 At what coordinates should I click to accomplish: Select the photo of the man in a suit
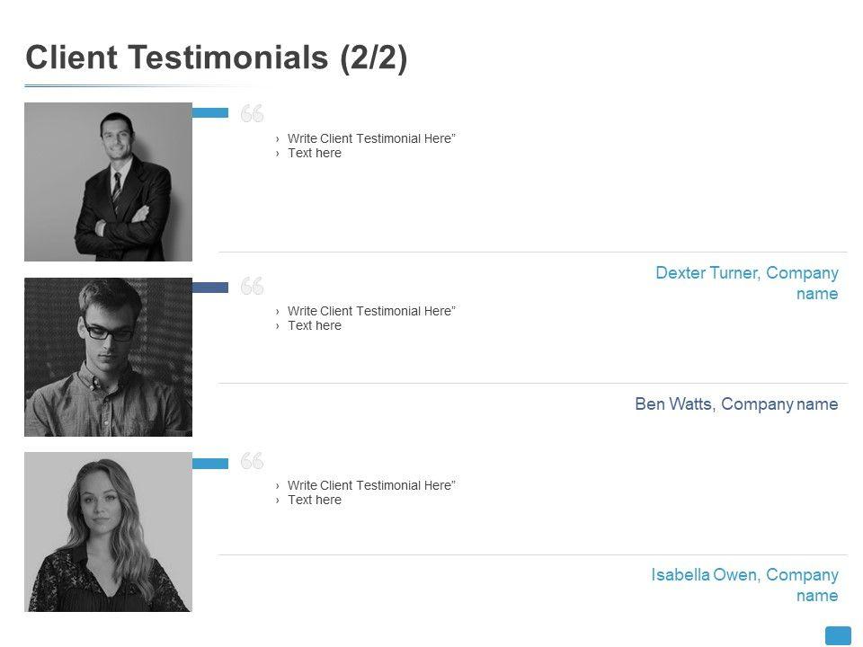tap(108, 182)
